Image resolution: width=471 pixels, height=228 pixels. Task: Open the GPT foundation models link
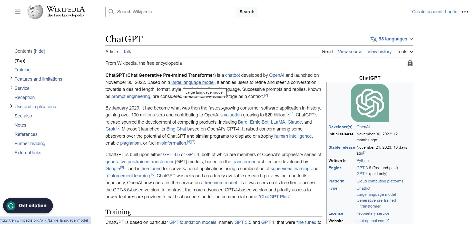193,222
